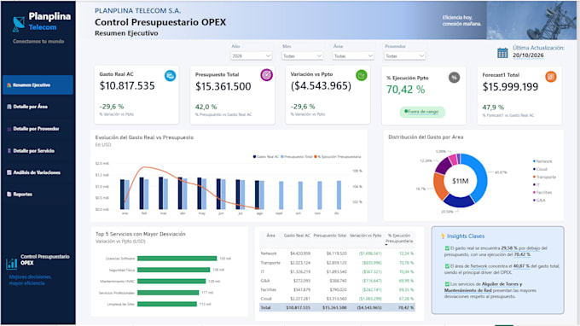Select Cloud in the donut chart legend
Screen dimensions: 580x326
pyautogui.click(x=540, y=169)
